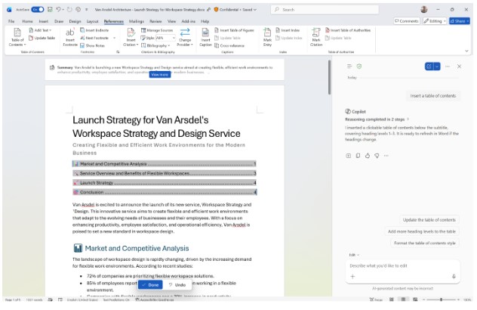Click Cross-reference in Captions group

229,45
